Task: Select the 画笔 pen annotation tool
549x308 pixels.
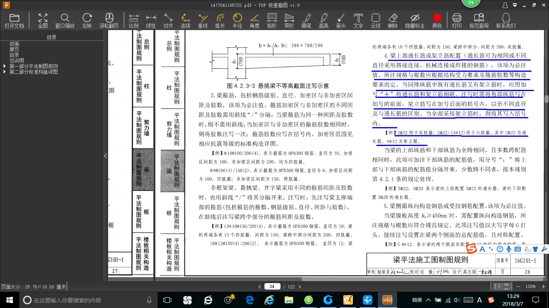Action: click(306, 20)
